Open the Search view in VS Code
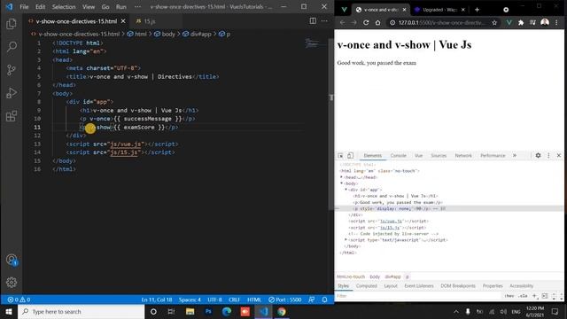 click(x=12, y=47)
